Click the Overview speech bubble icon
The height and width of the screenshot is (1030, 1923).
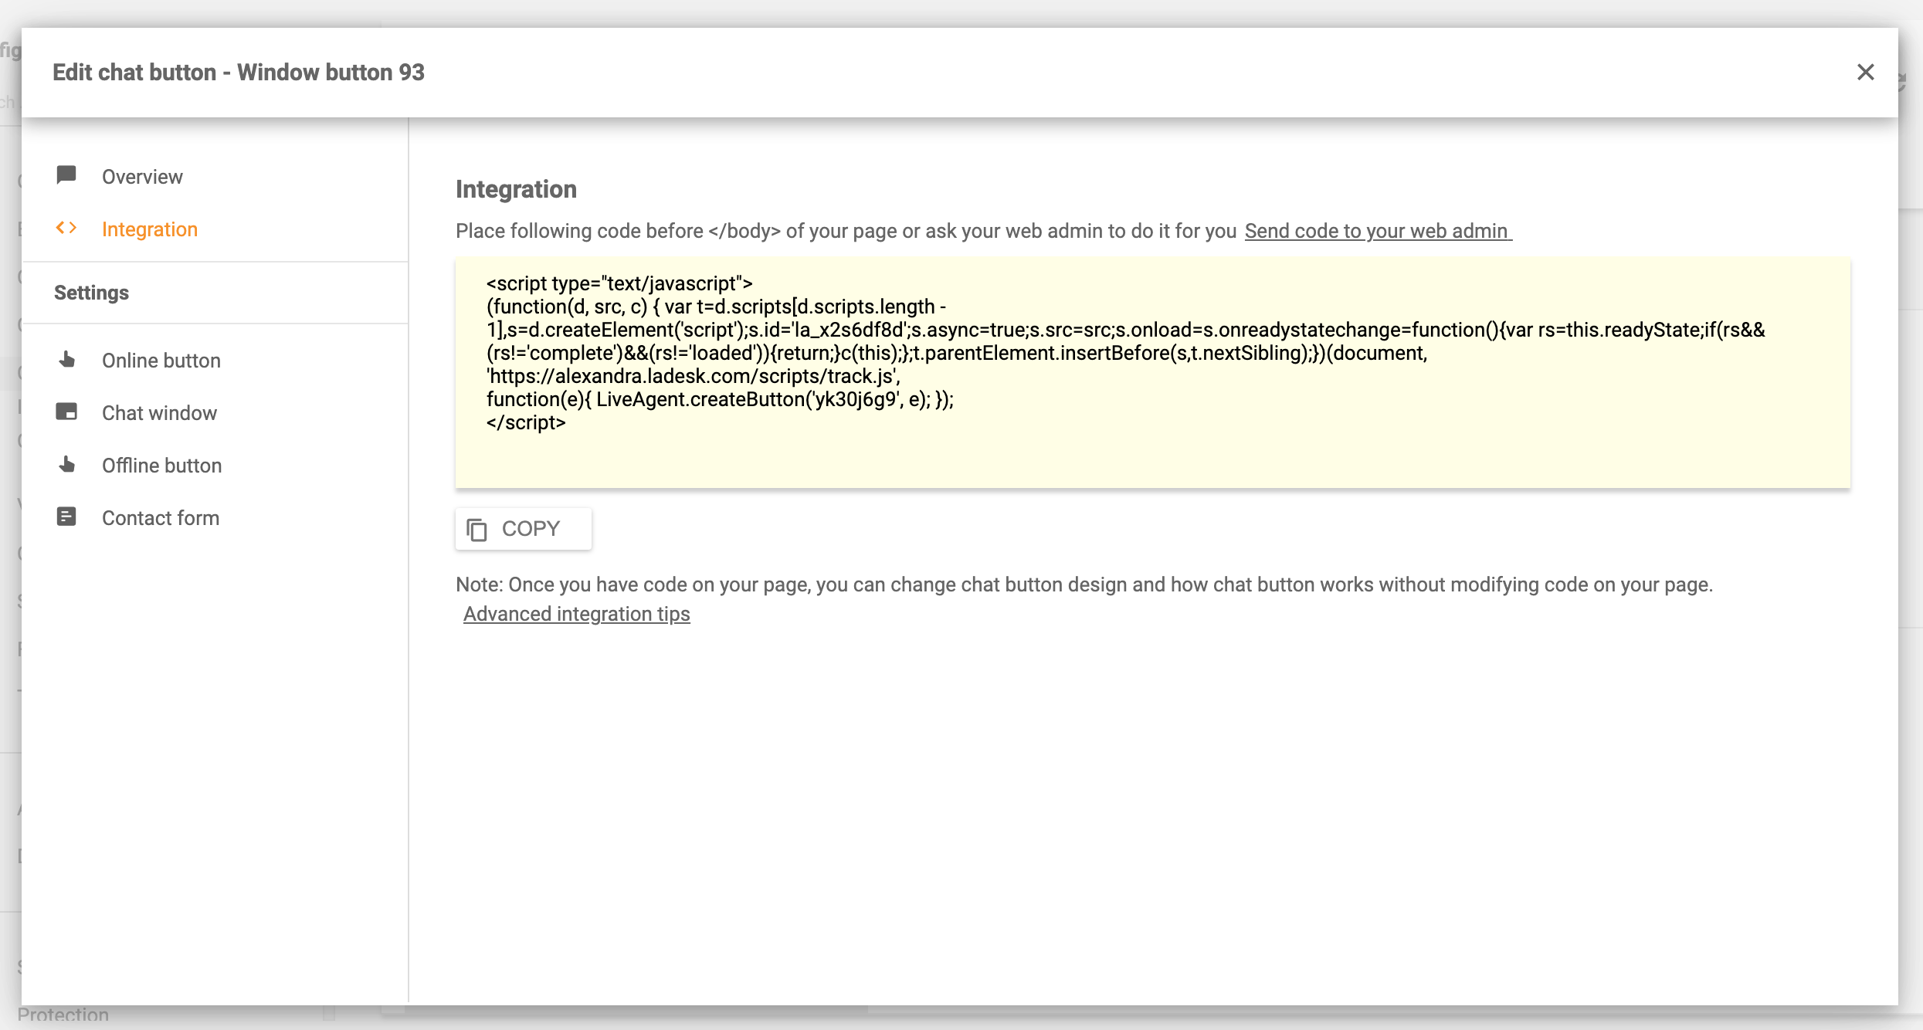coord(66,175)
